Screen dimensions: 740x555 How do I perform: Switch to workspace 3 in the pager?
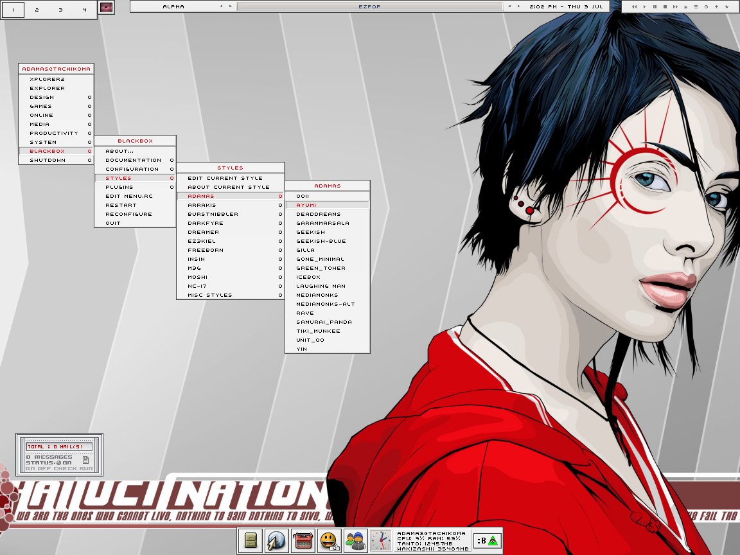60,10
